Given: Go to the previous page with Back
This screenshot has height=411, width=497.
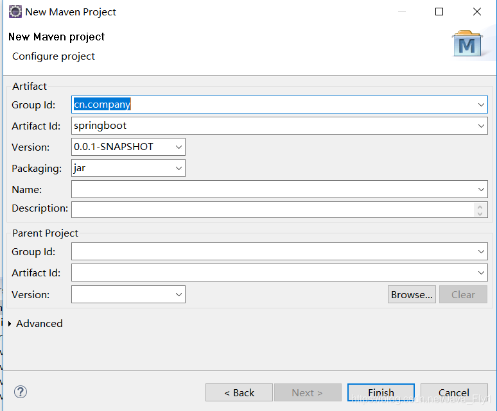Looking at the screenshot, I should (x=239, y=392).
